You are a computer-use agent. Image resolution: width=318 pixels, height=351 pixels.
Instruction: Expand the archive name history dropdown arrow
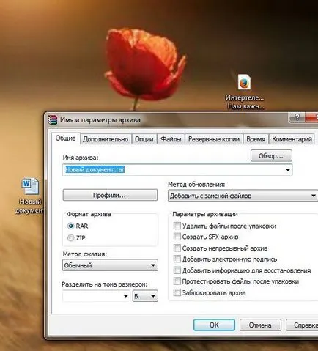[288, 170]
